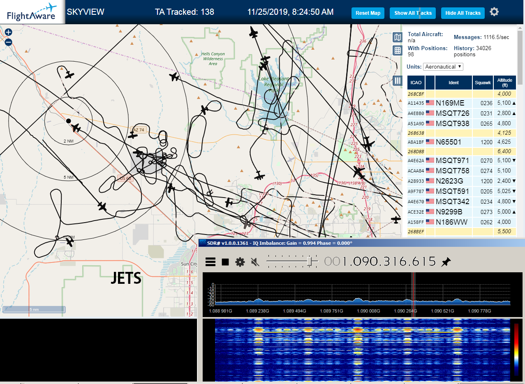Click Show All Tracks button

tap(413, 13)
